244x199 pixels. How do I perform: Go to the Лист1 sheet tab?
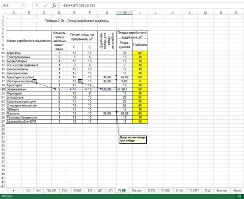(238, 191)
